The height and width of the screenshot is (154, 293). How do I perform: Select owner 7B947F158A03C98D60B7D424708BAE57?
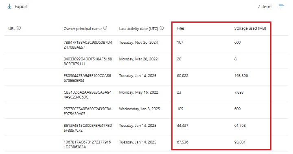[x=88, y=45]
